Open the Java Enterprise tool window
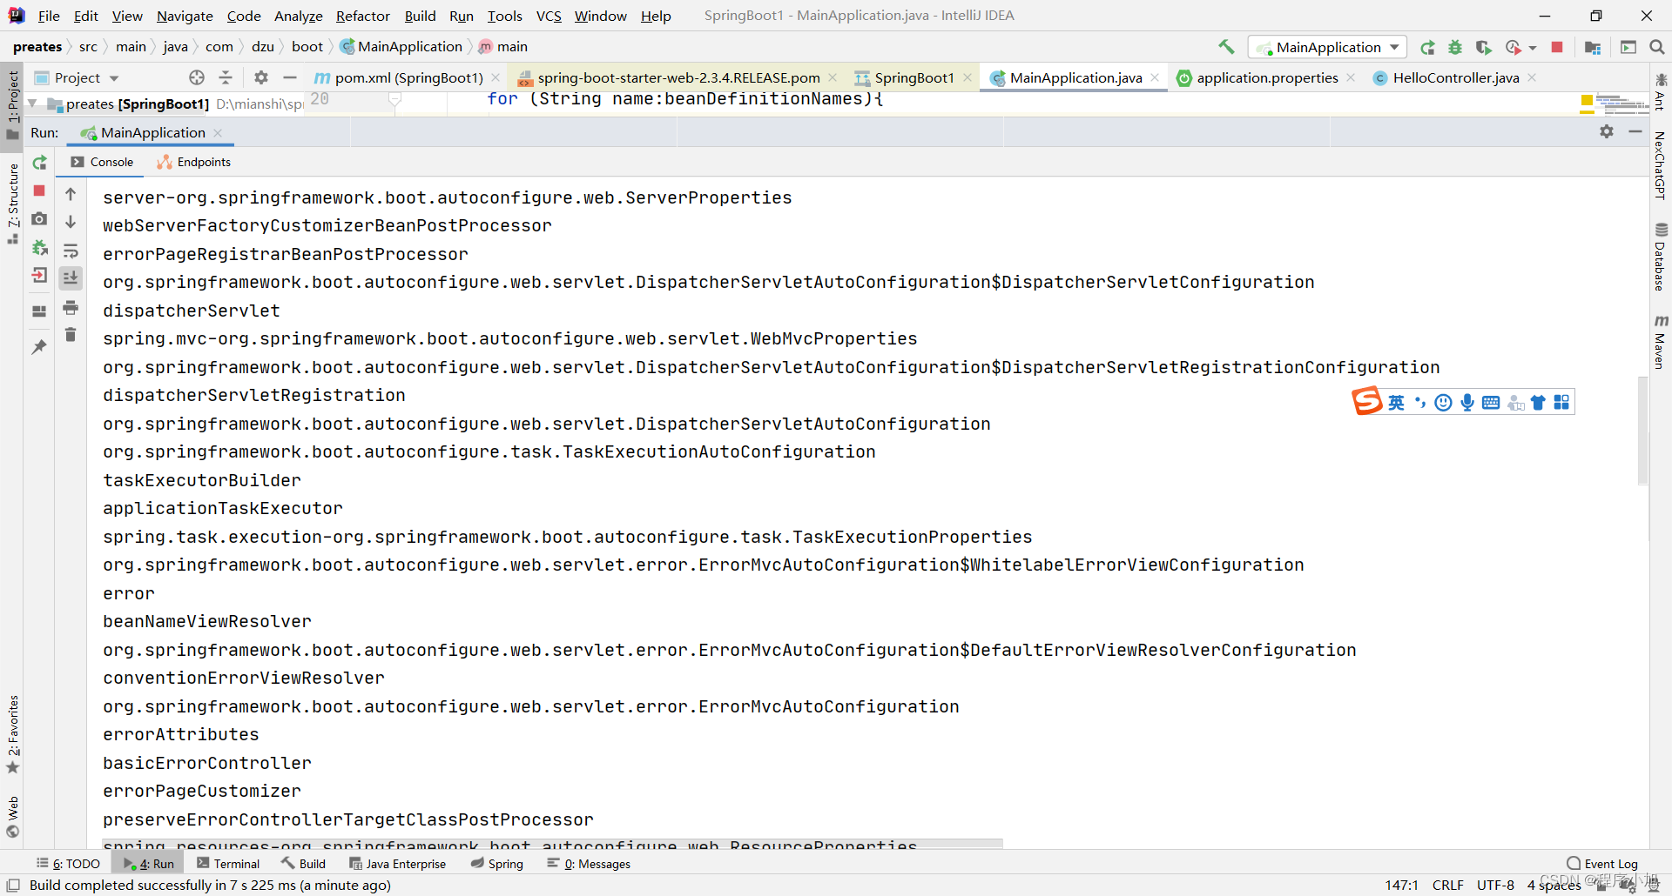 click(397, 864)
